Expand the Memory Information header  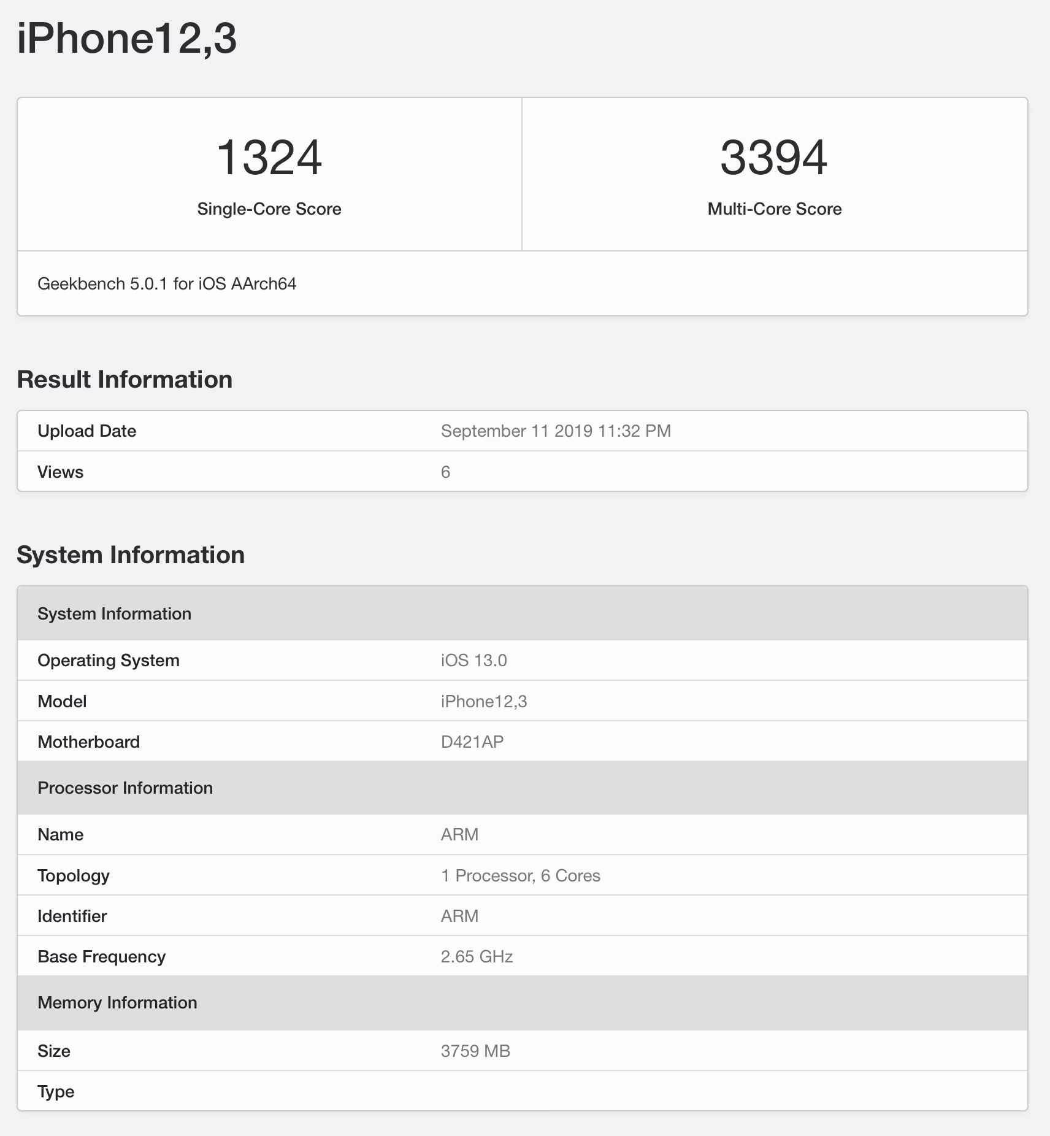118,1002
